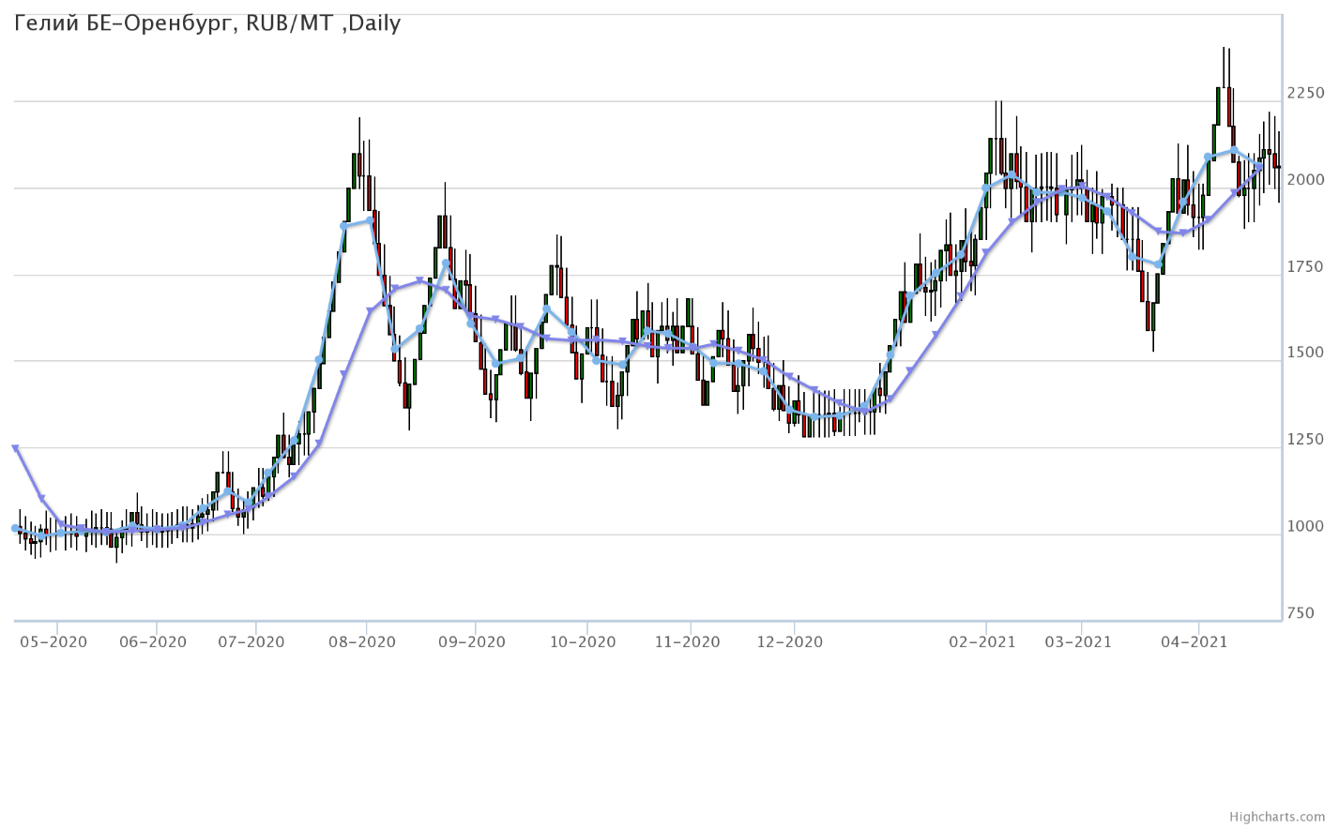Select the 1500 price axis label
This screenshot has width=1339, height=828.
[1306, 354]
